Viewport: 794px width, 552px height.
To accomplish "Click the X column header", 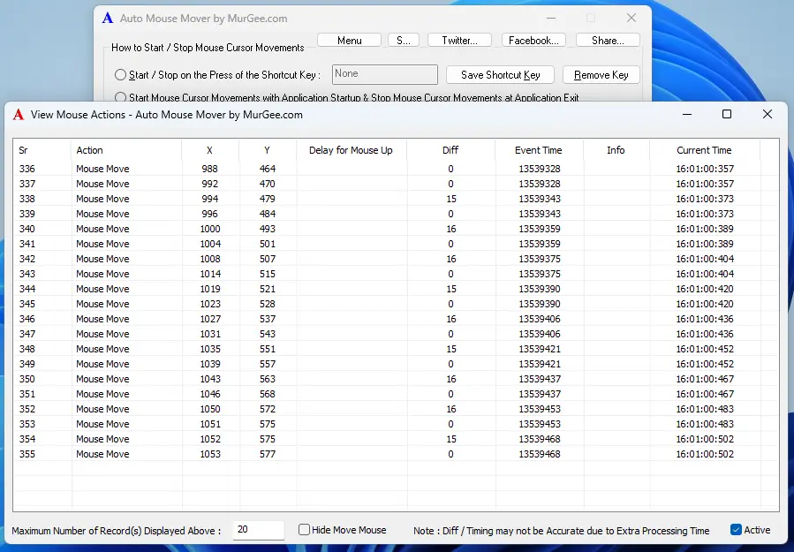I will 209,150.
